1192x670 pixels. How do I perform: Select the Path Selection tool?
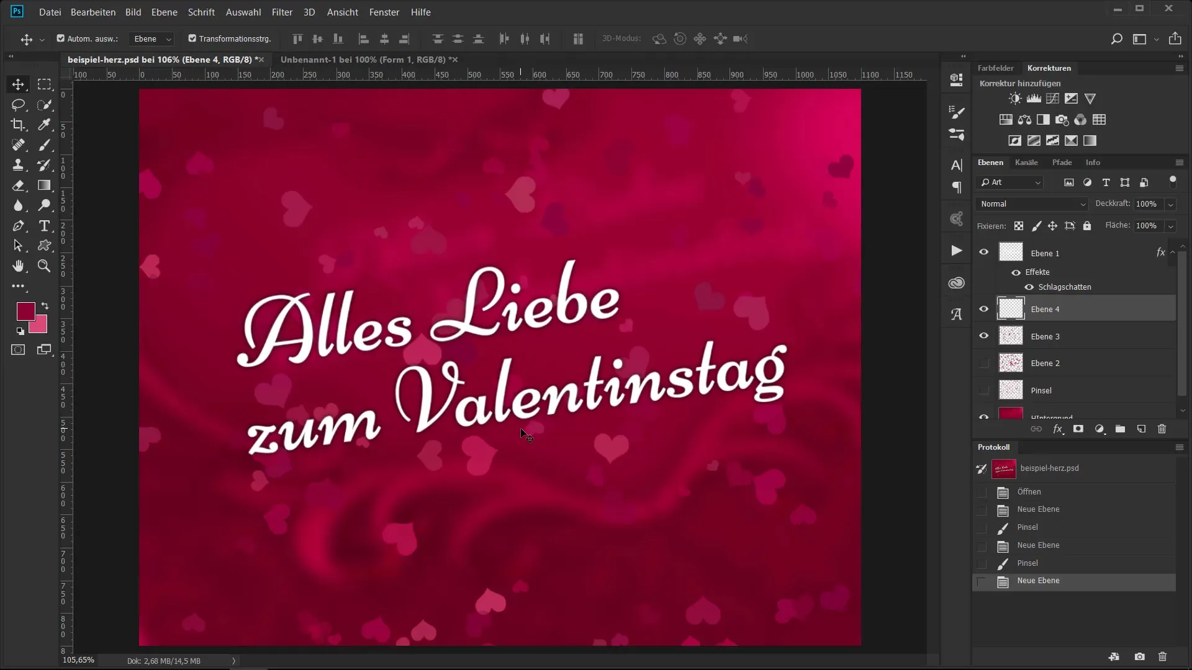coord(18,246)
